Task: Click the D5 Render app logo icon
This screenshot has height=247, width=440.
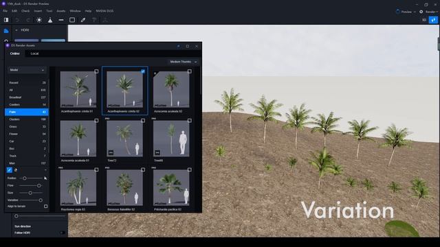Action: [3, 3]
